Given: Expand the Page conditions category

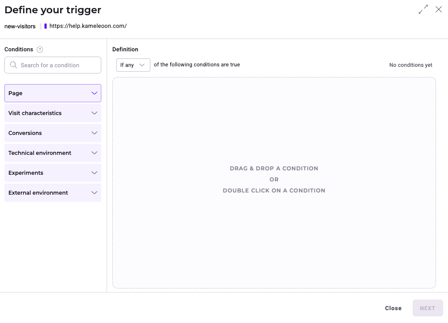Looking at the screenshot, I should [x=53, y=93].
